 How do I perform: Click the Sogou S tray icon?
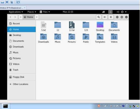click(x=99, y=106)
